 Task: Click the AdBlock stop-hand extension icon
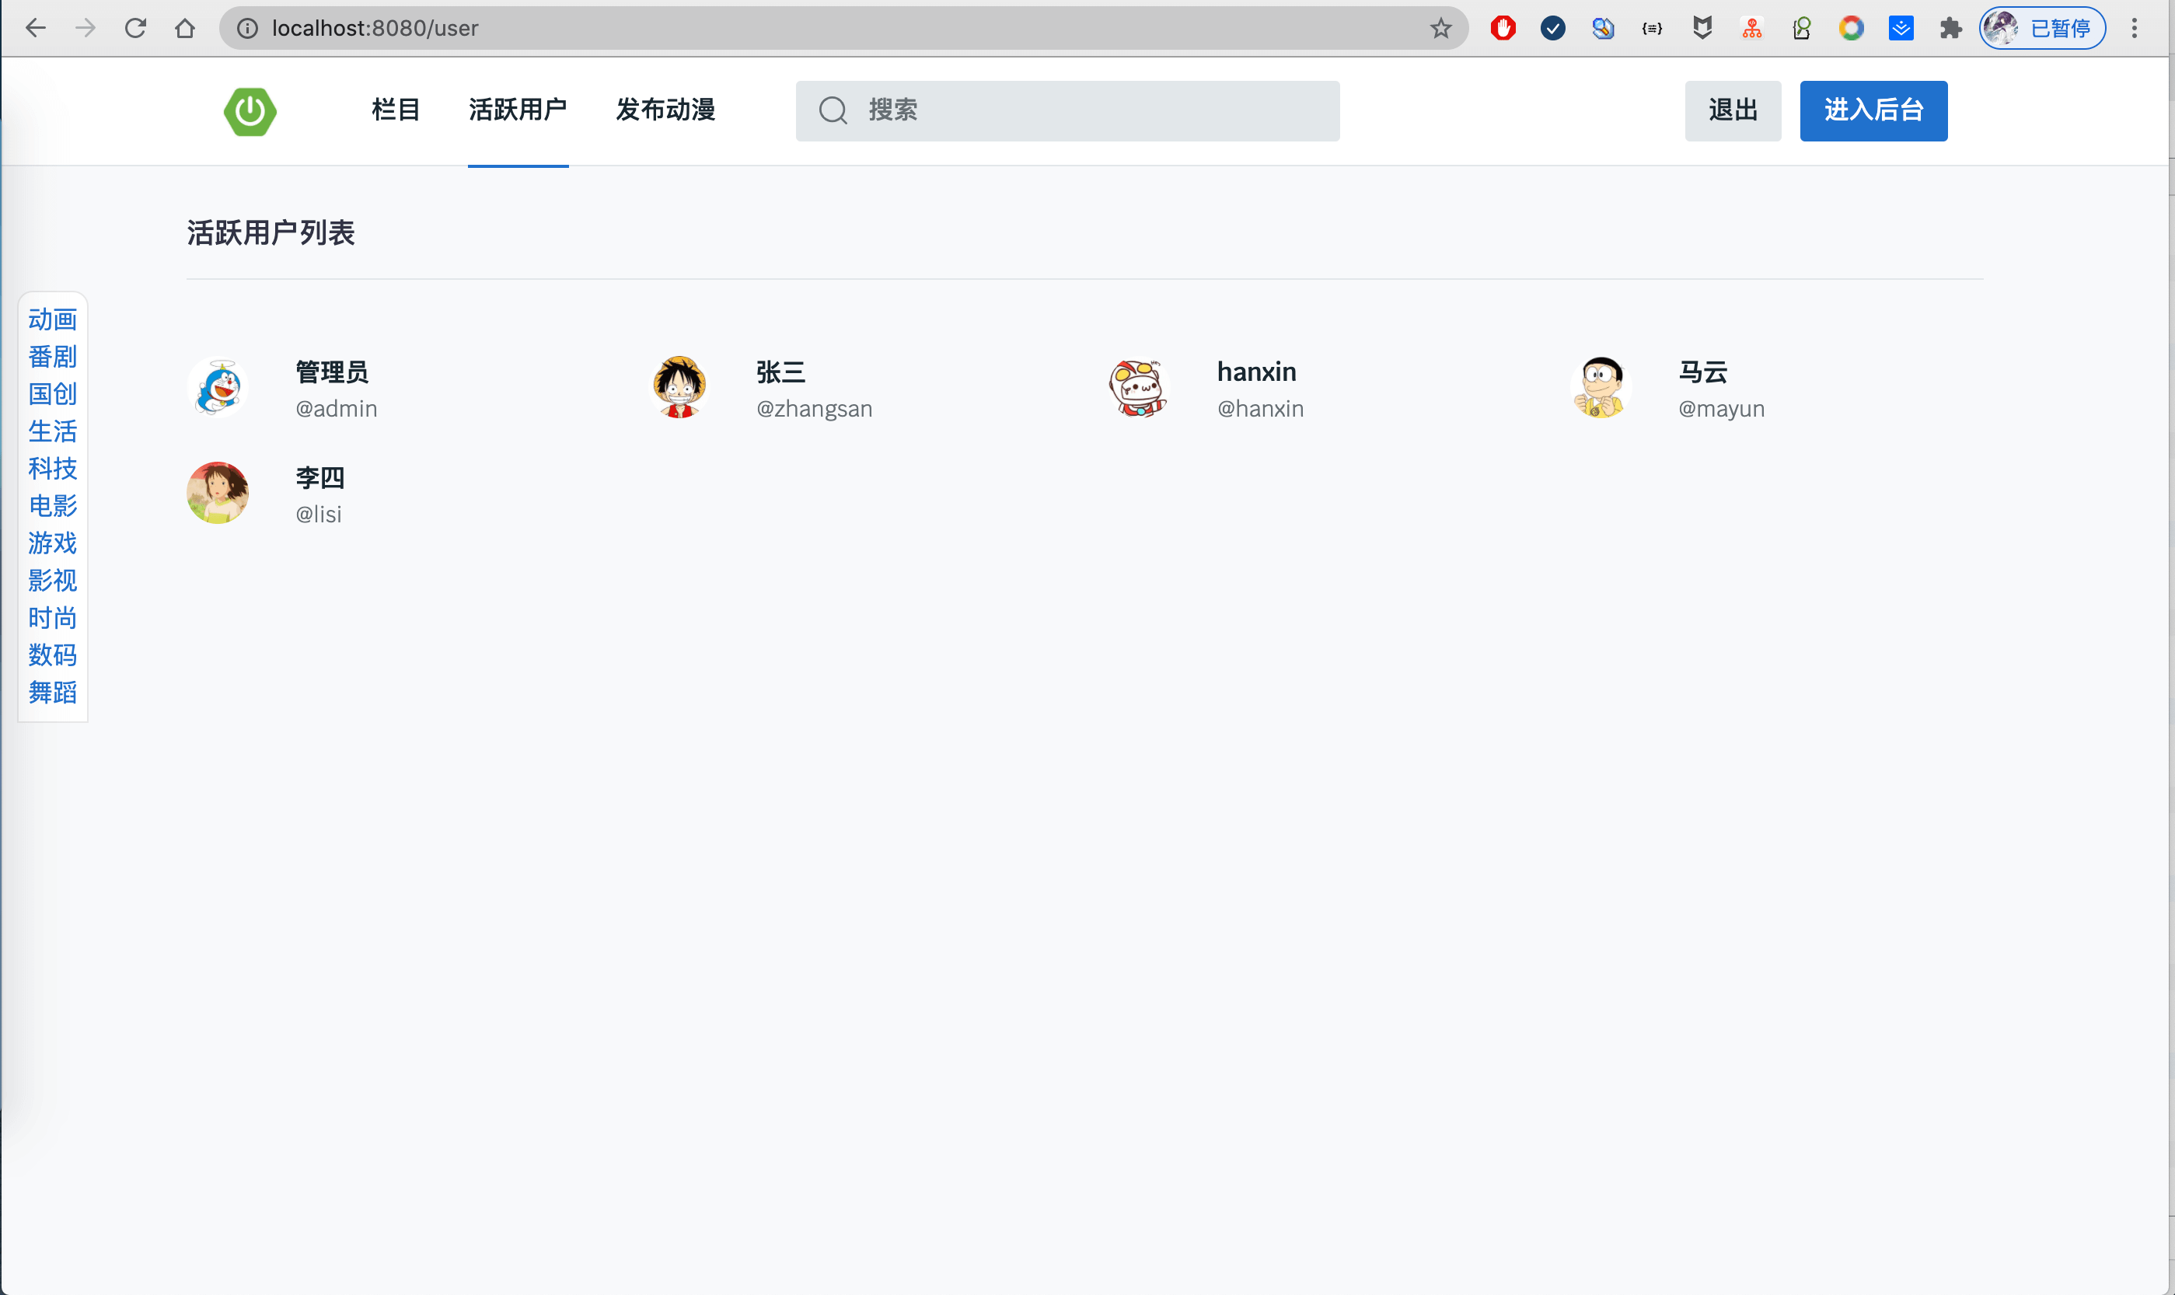pyautogui.click(x=1503, y=28)
